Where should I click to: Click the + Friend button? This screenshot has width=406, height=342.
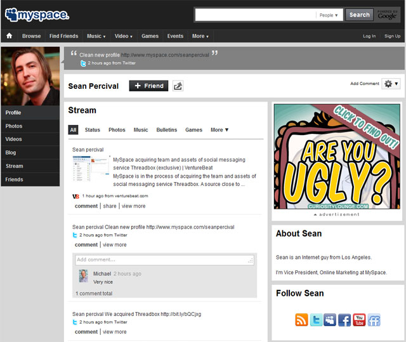(148, 86)
